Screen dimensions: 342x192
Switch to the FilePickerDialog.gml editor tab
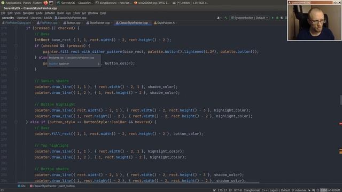17,23
